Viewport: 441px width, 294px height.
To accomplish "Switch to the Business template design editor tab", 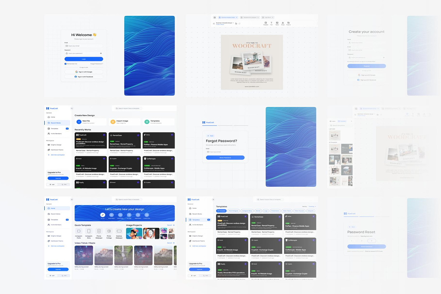I will (227, 17).
